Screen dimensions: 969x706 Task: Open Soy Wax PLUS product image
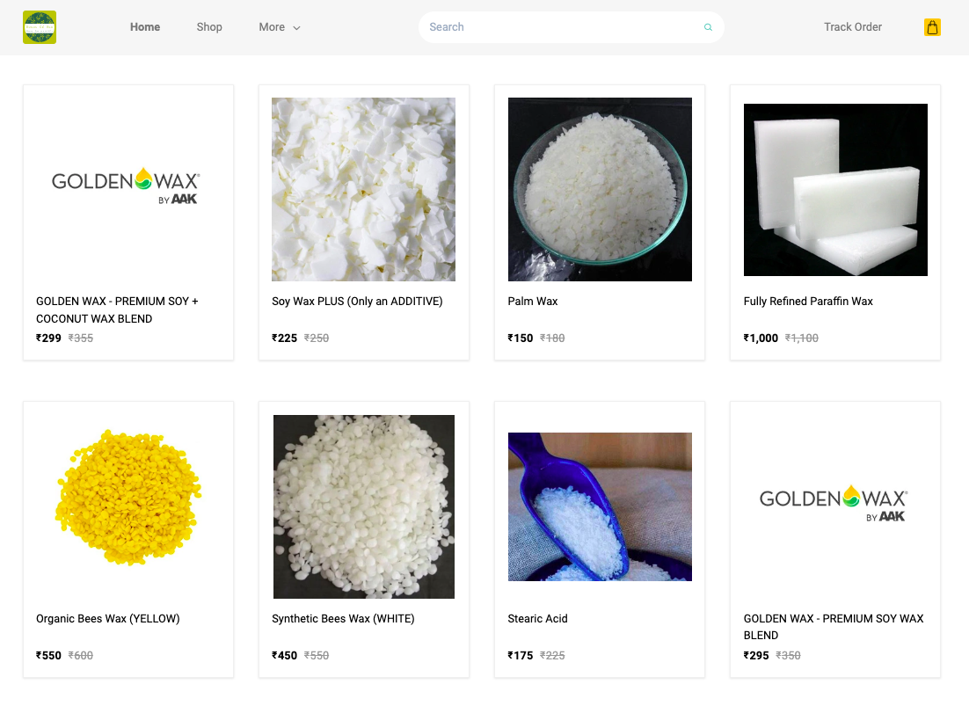click(x=363, y=189)
